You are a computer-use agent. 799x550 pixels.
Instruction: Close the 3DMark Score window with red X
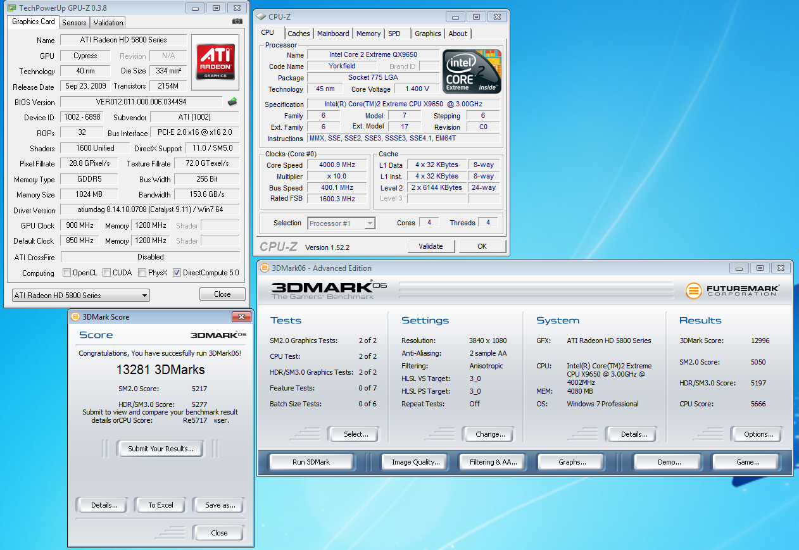241,316
